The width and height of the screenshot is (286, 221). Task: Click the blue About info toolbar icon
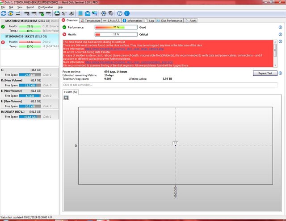tap(127, 13)
